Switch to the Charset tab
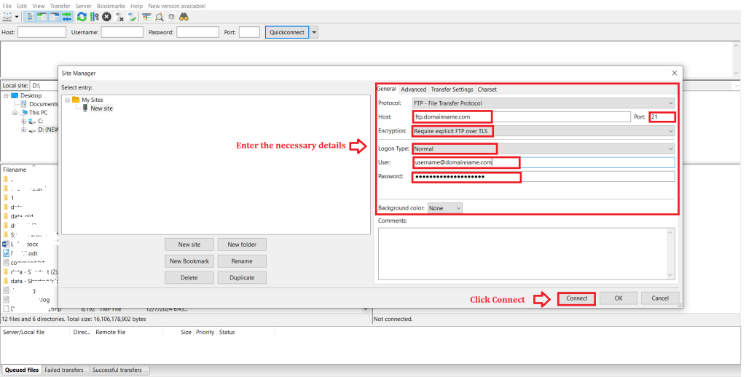The width and height of the screenshot is (746, 377). click(487, 90)
